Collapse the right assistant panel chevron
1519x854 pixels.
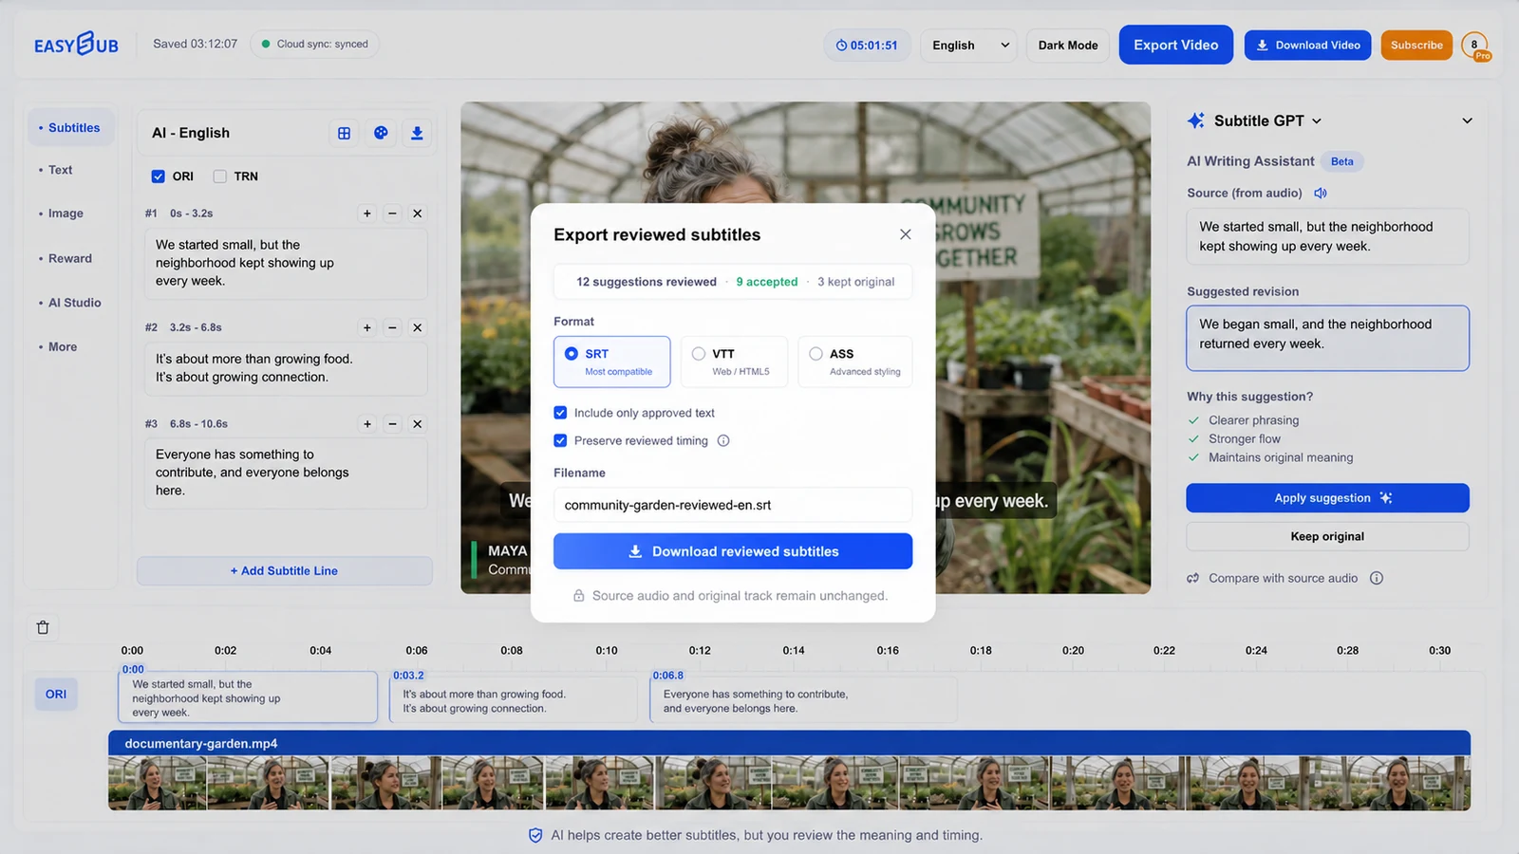pos(1467,121)
